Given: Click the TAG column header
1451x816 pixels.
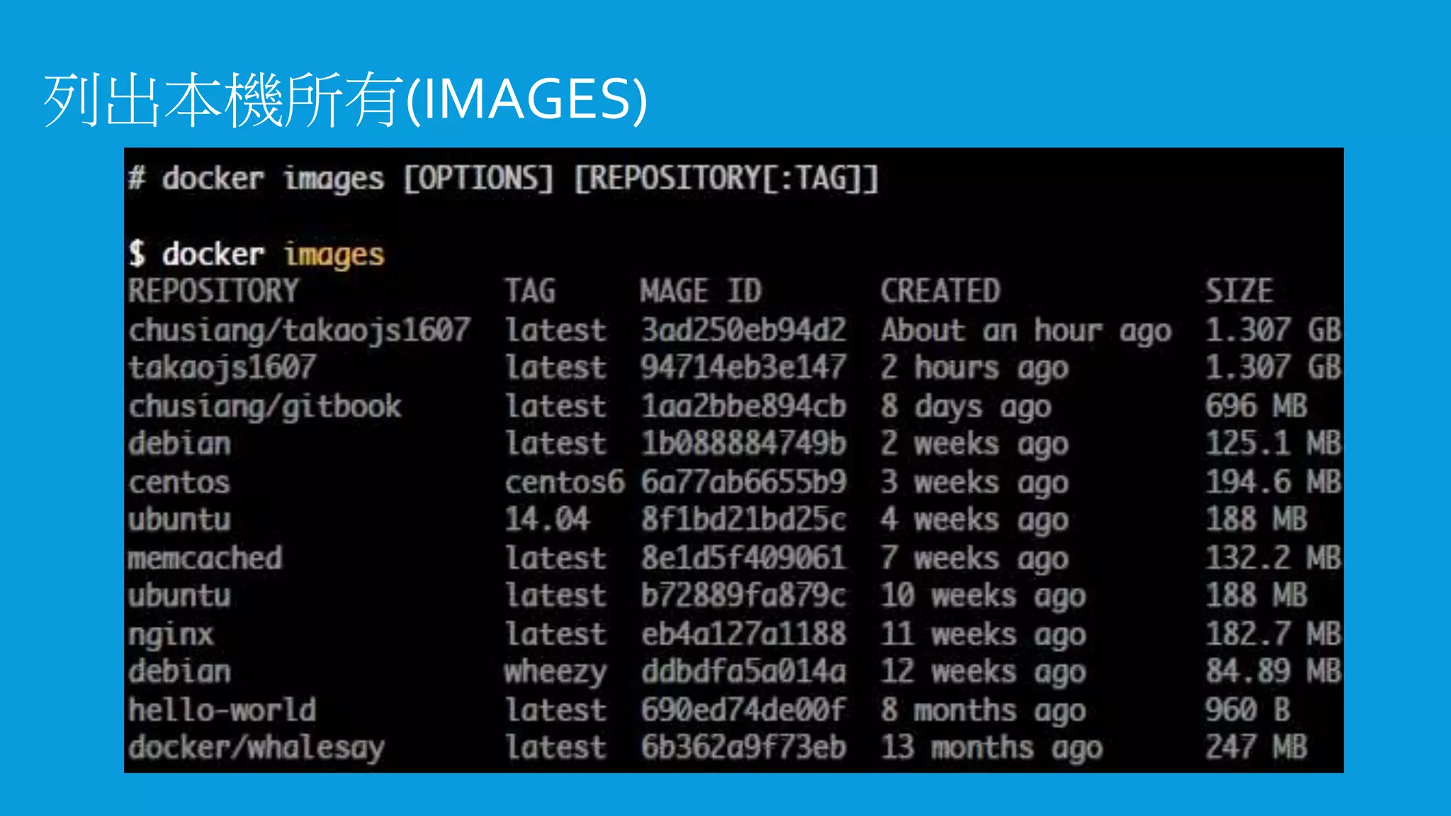Looking at the screenshot, I should pyautogui.click(x=529, y=291).
